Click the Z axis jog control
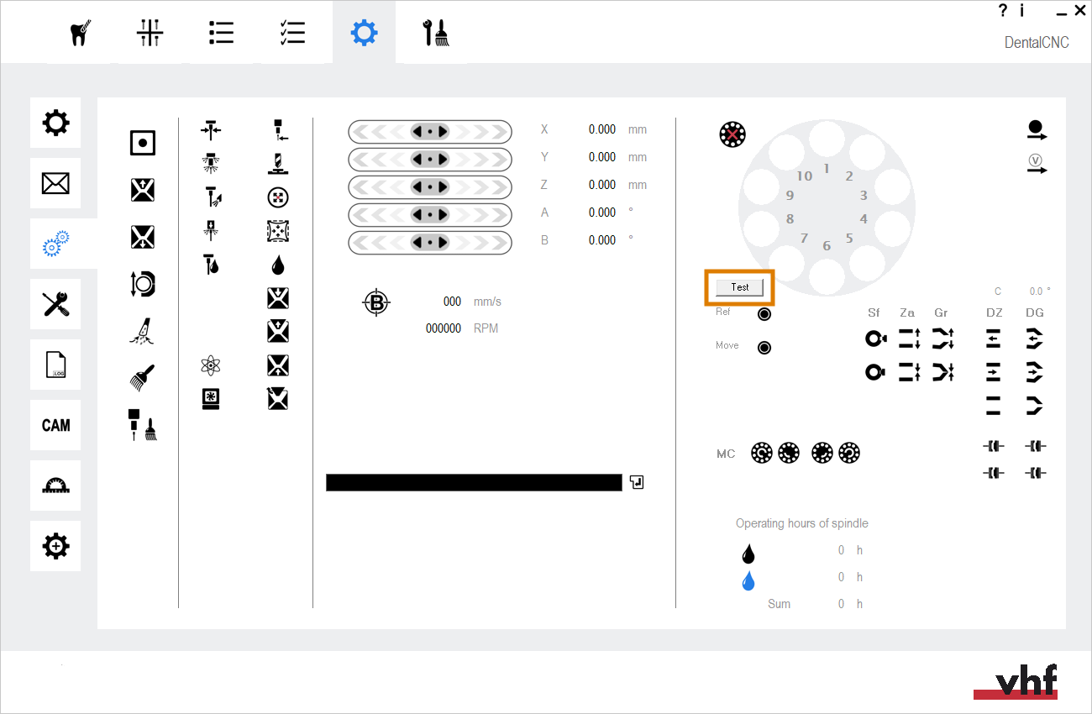1092x714 pixels. click(430, 187)
